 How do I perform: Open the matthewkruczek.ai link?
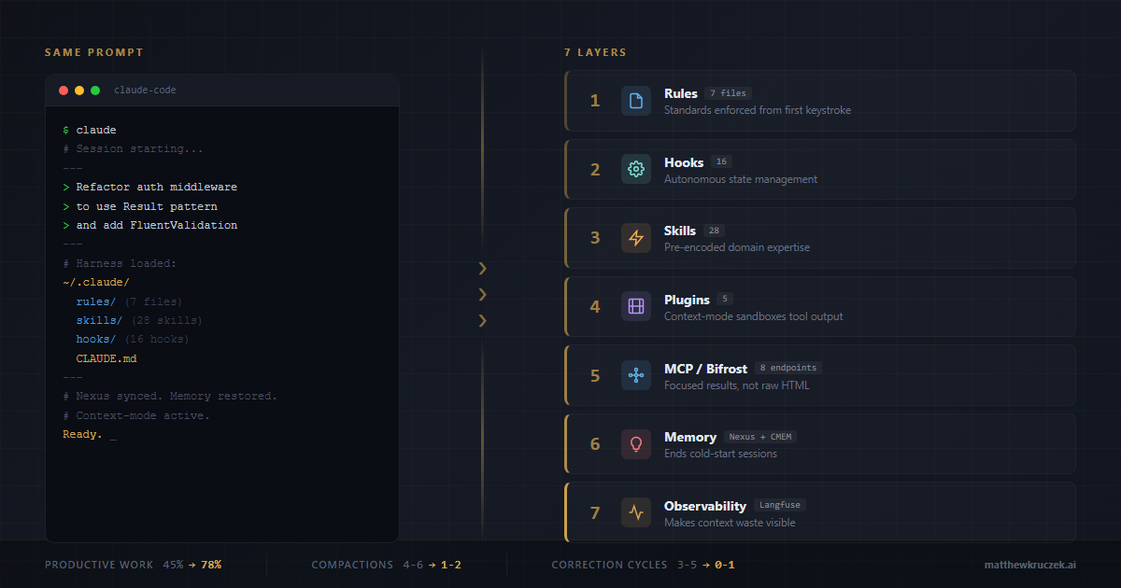[1029, 565]
